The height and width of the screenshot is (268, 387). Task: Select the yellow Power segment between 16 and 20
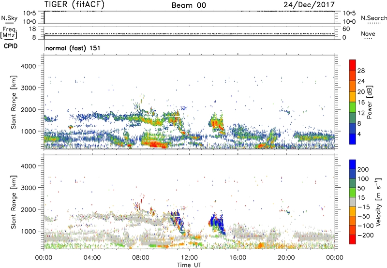click(x=353, y=96)
